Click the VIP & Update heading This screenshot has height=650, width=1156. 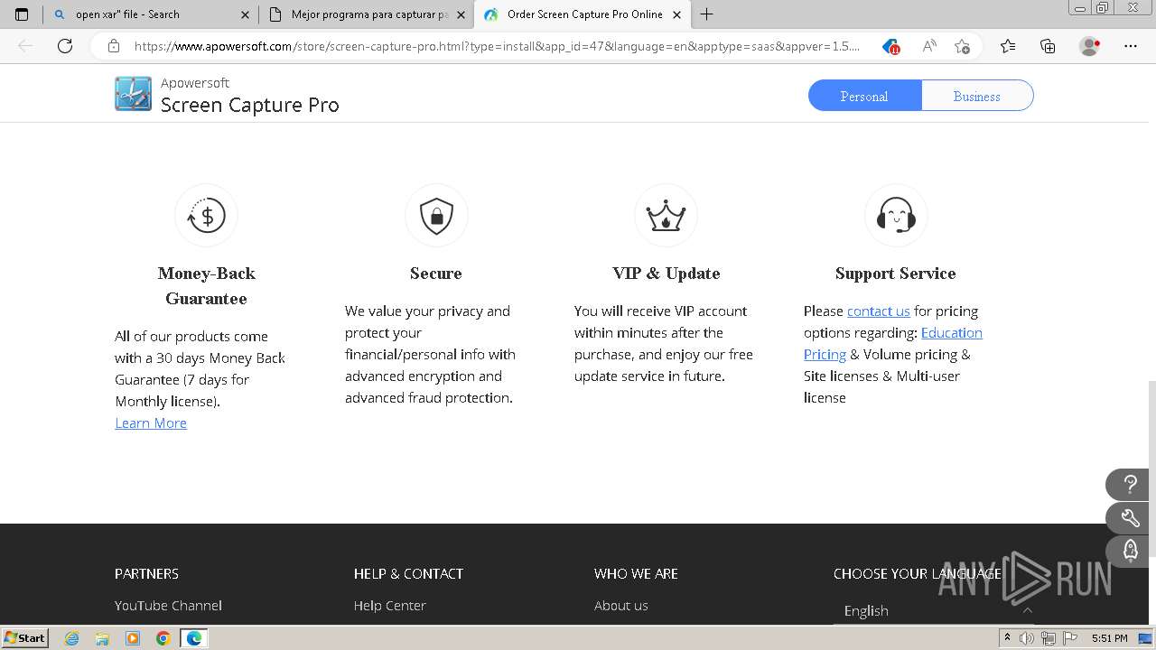[666, 274]
